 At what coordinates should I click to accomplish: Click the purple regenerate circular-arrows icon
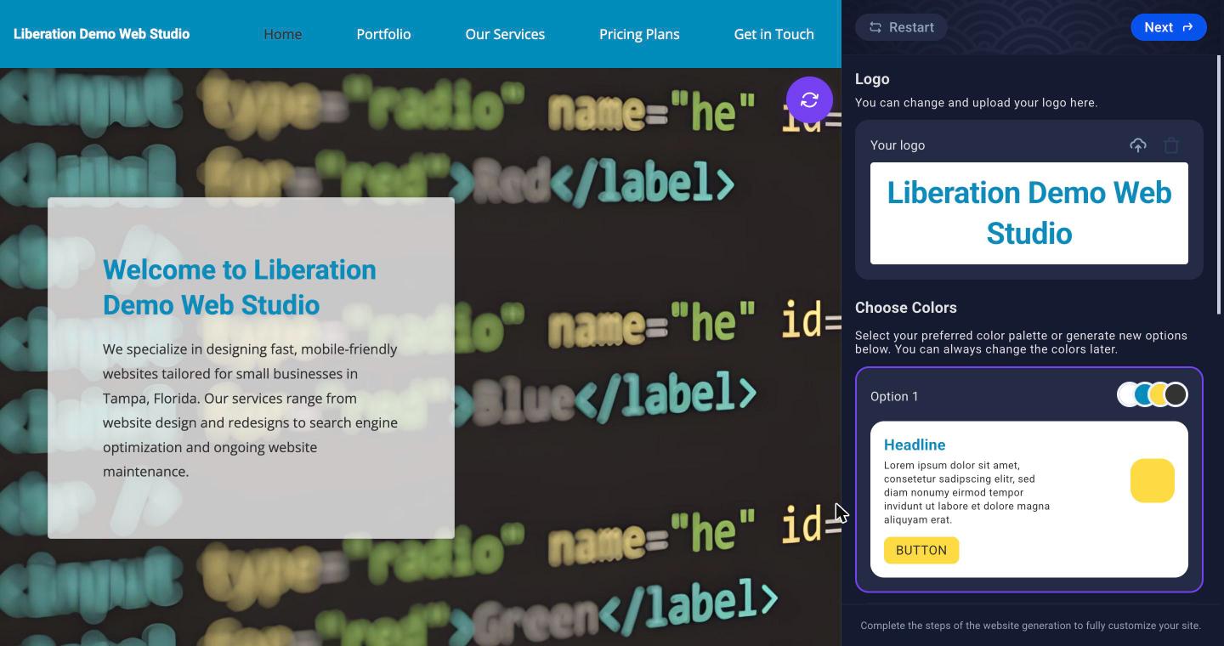(x=809, y=99)
